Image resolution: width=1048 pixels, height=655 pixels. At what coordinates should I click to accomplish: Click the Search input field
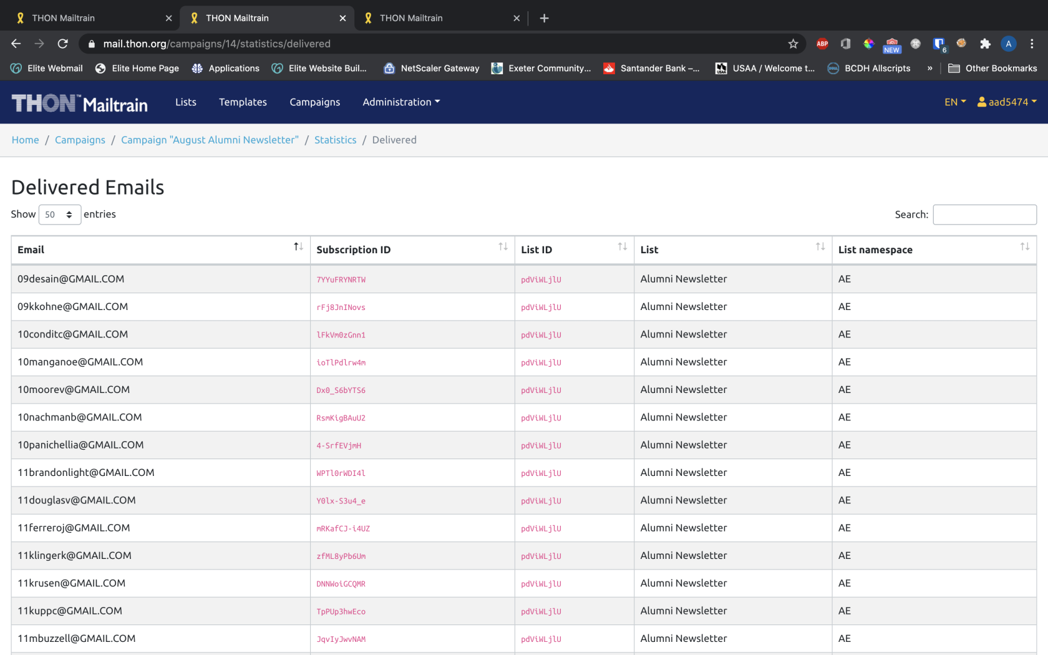point(984,215)
